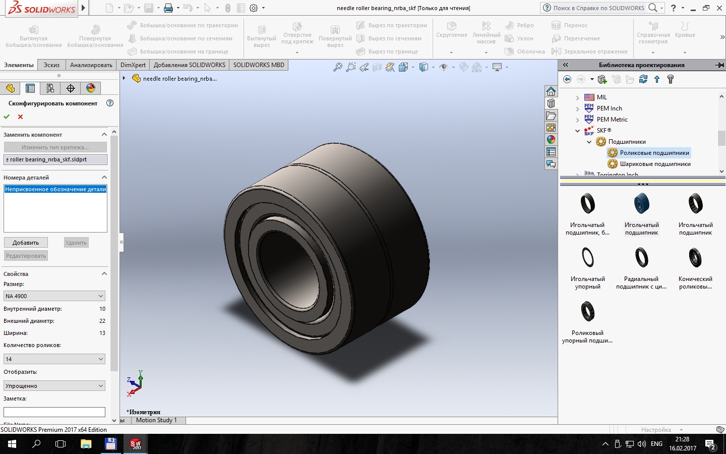Click the SOLIDWORKS Resources home icon

(551, 91)
